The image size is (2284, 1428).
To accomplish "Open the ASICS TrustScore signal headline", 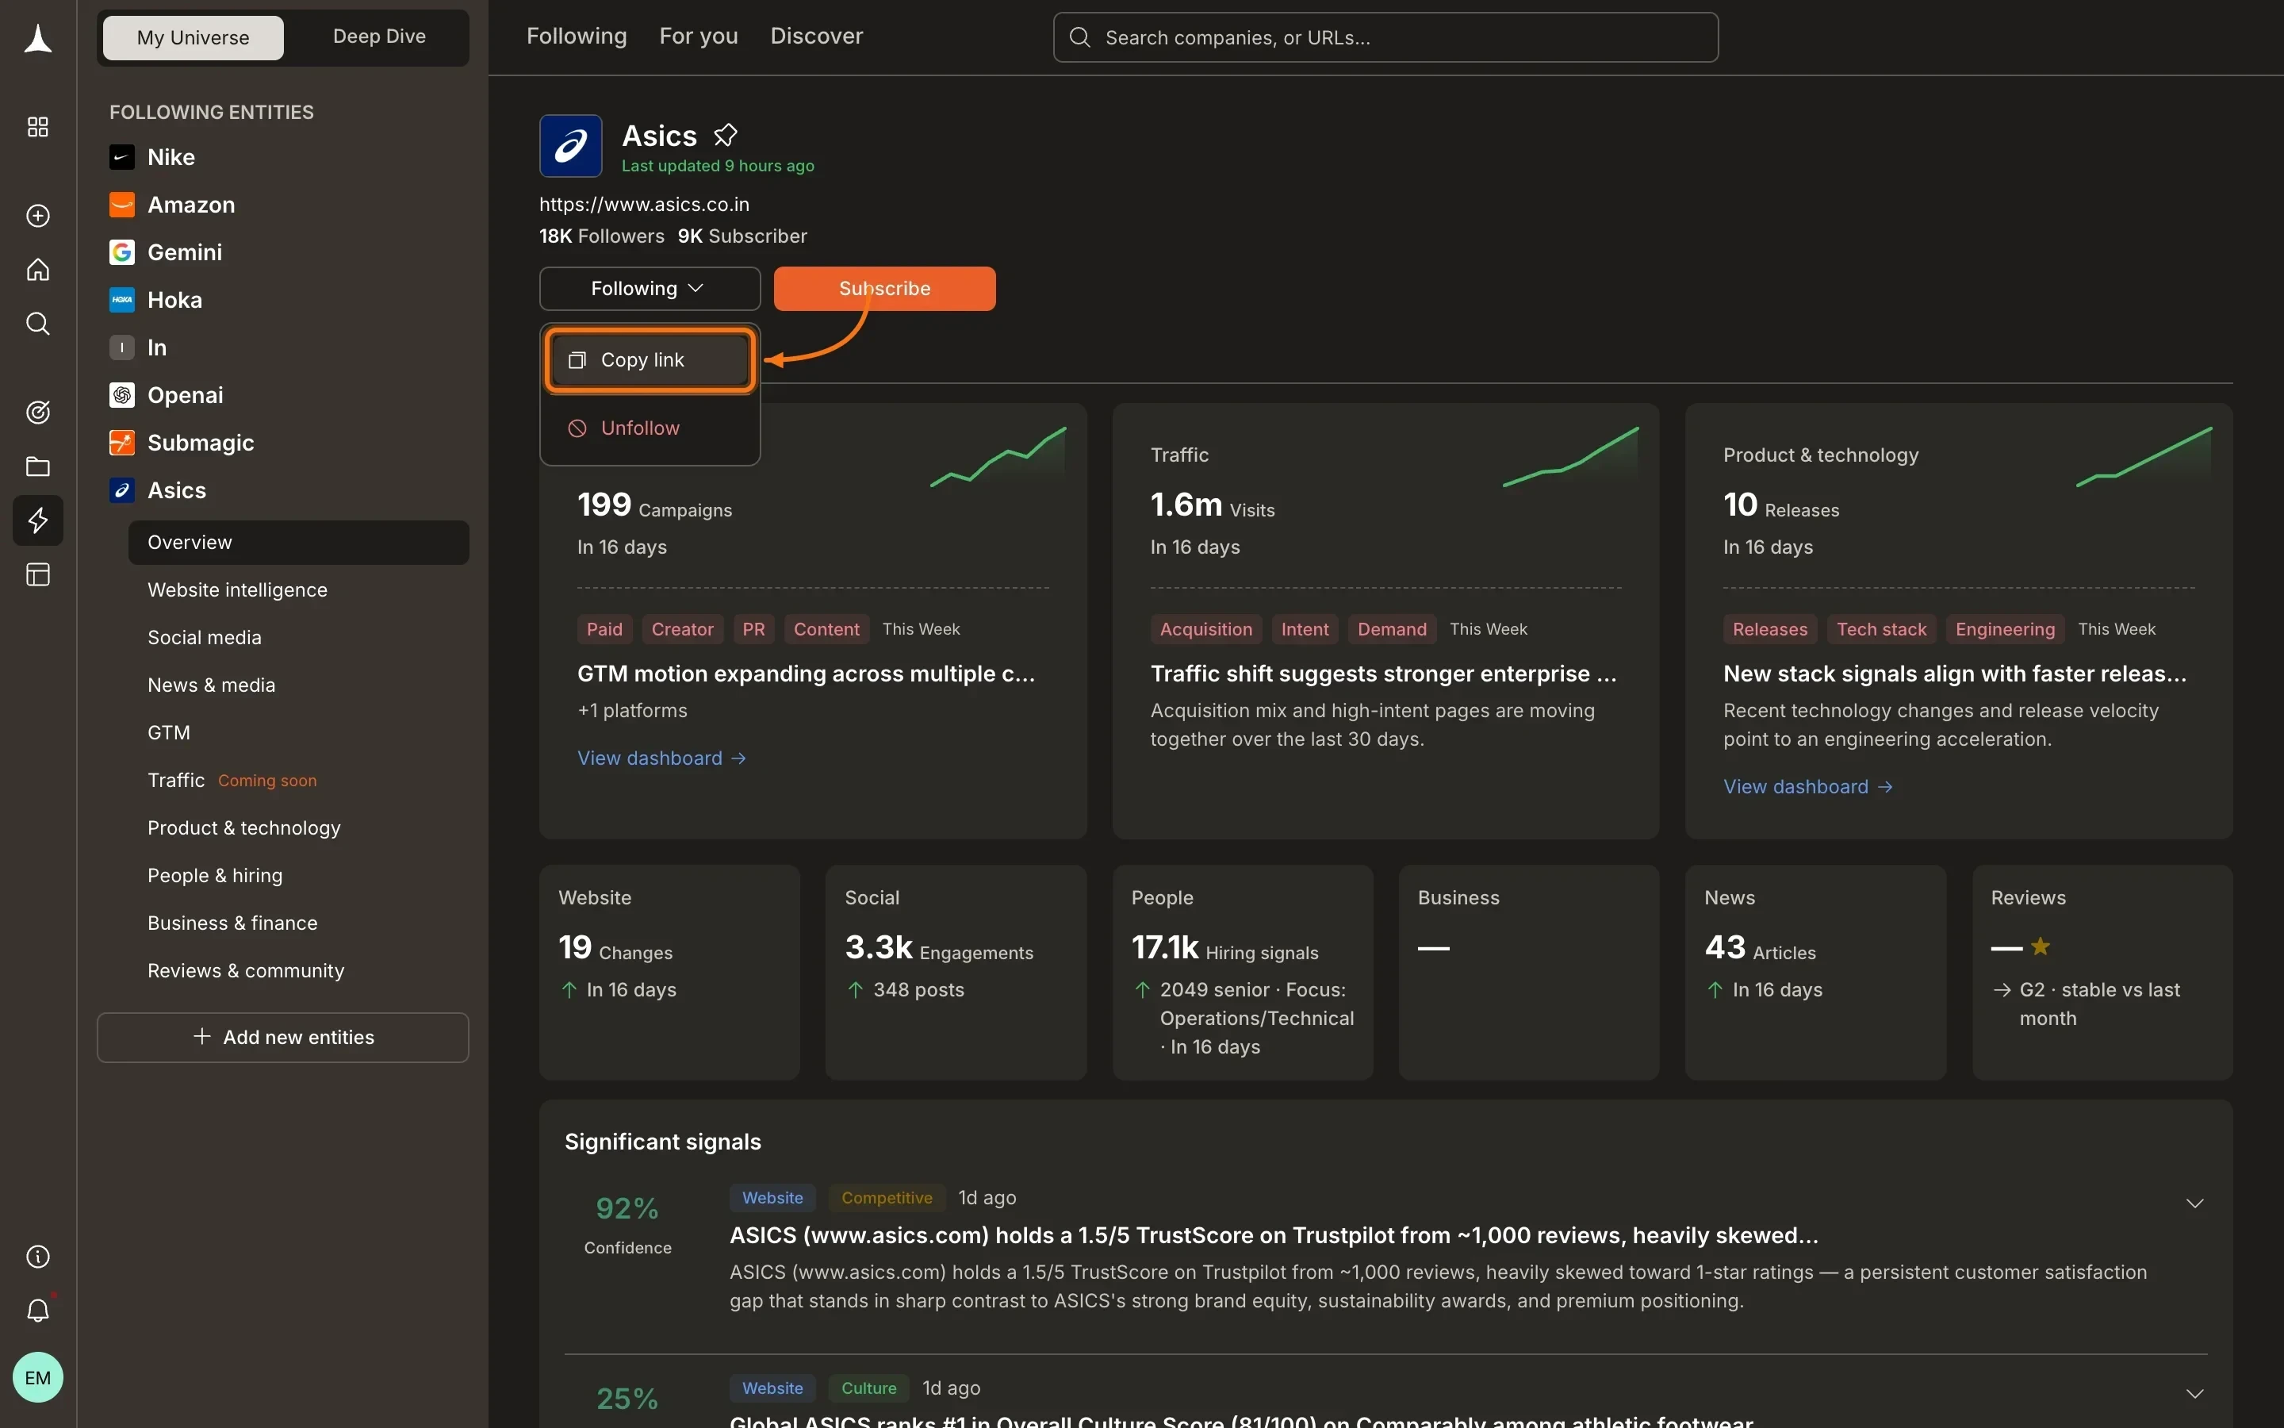I will pos(1274,1235).
